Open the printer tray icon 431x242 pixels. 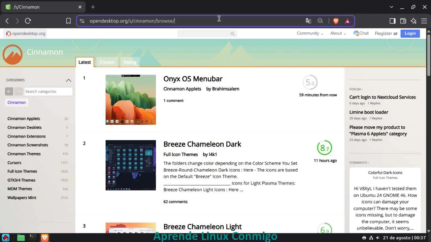click(x=364, y=238)
